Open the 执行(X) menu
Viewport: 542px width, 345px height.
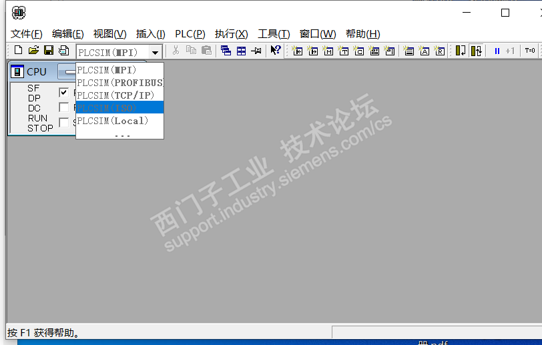[231, 34]
